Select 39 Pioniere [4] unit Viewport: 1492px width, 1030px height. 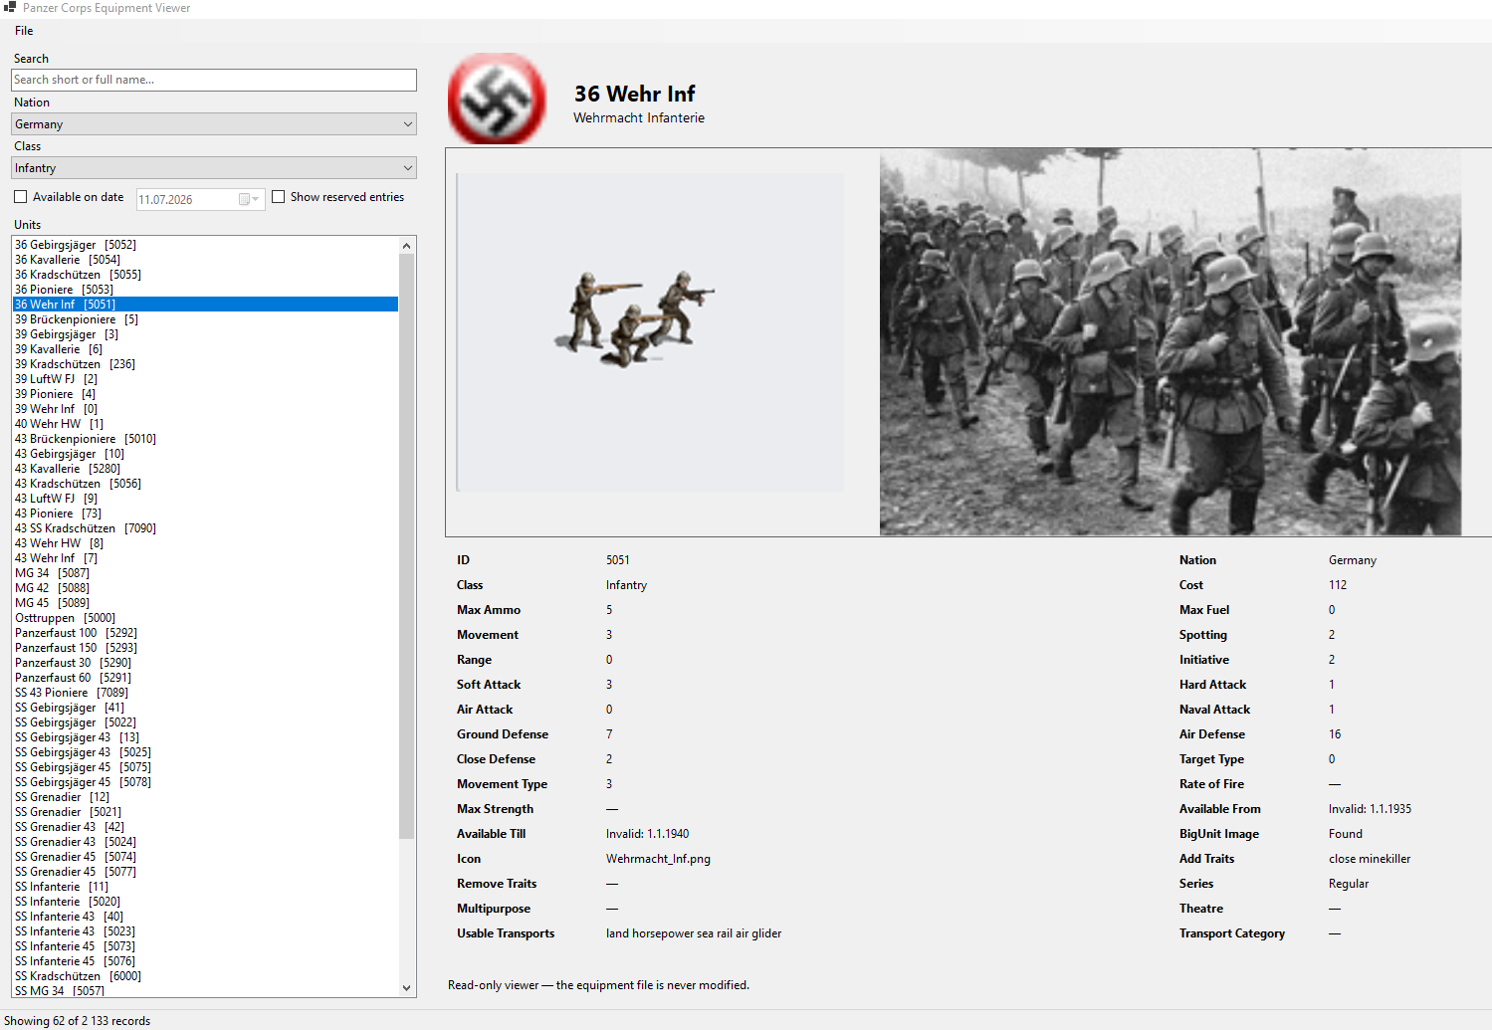(205, 394)
